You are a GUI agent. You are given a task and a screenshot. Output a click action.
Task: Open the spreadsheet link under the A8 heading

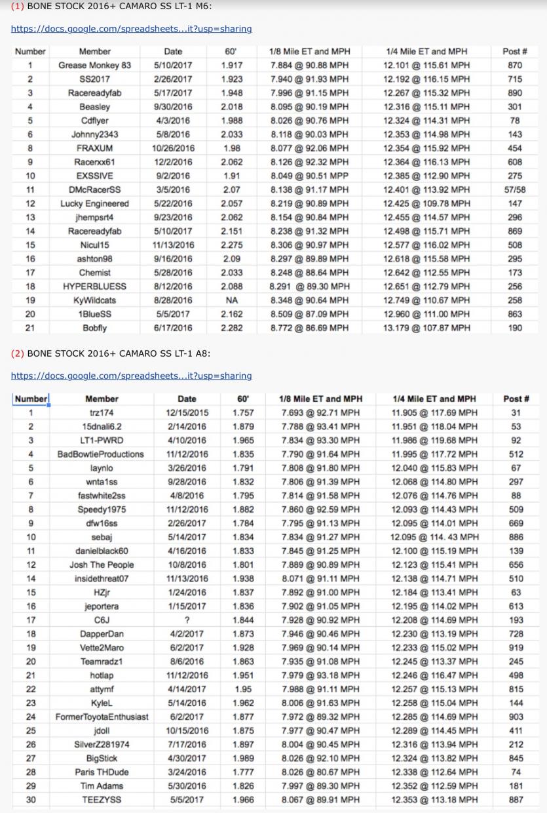[131, 376]
